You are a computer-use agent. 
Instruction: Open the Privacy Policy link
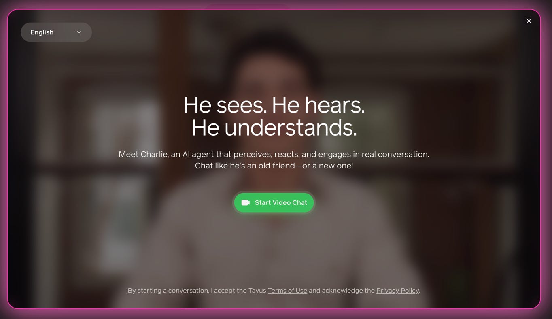[397, 291]
